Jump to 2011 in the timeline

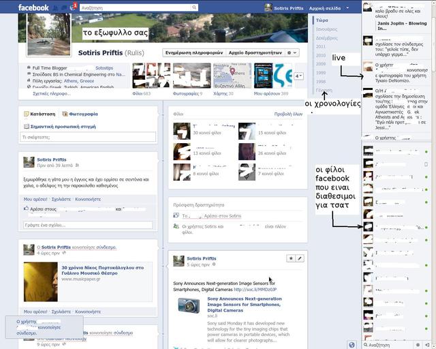coord(321,47)
